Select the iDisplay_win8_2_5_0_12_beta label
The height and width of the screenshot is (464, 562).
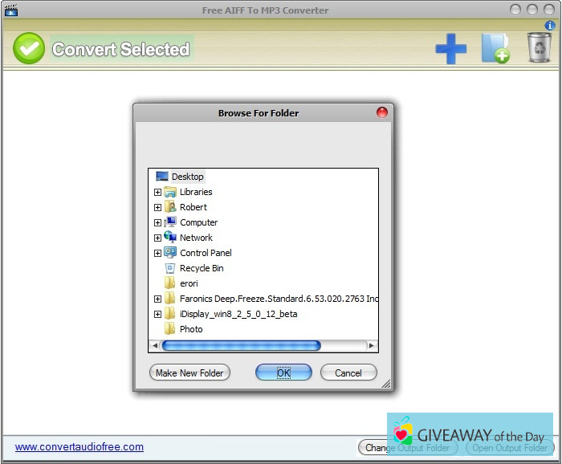(x=238, y=314)
